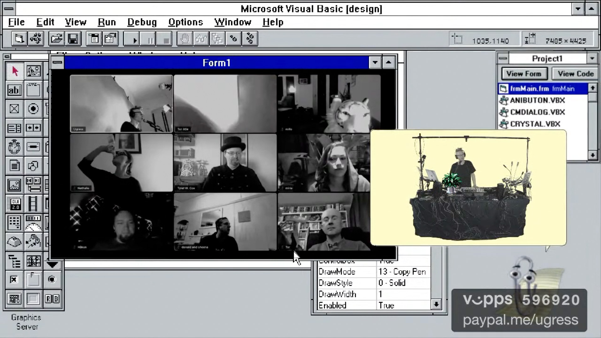
Task: Open the Run menu
Action: tap(107, 22)
